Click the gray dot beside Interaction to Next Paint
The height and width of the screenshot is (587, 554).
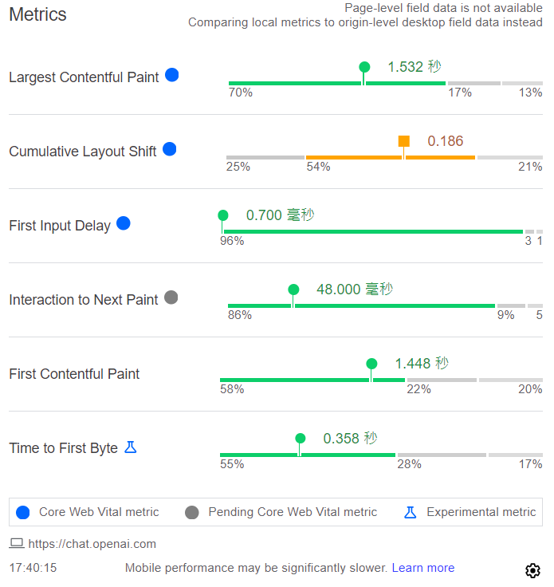tap(171, 297)
